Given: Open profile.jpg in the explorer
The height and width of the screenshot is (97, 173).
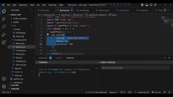Looking at the screenshot, I should pos(21,33).
